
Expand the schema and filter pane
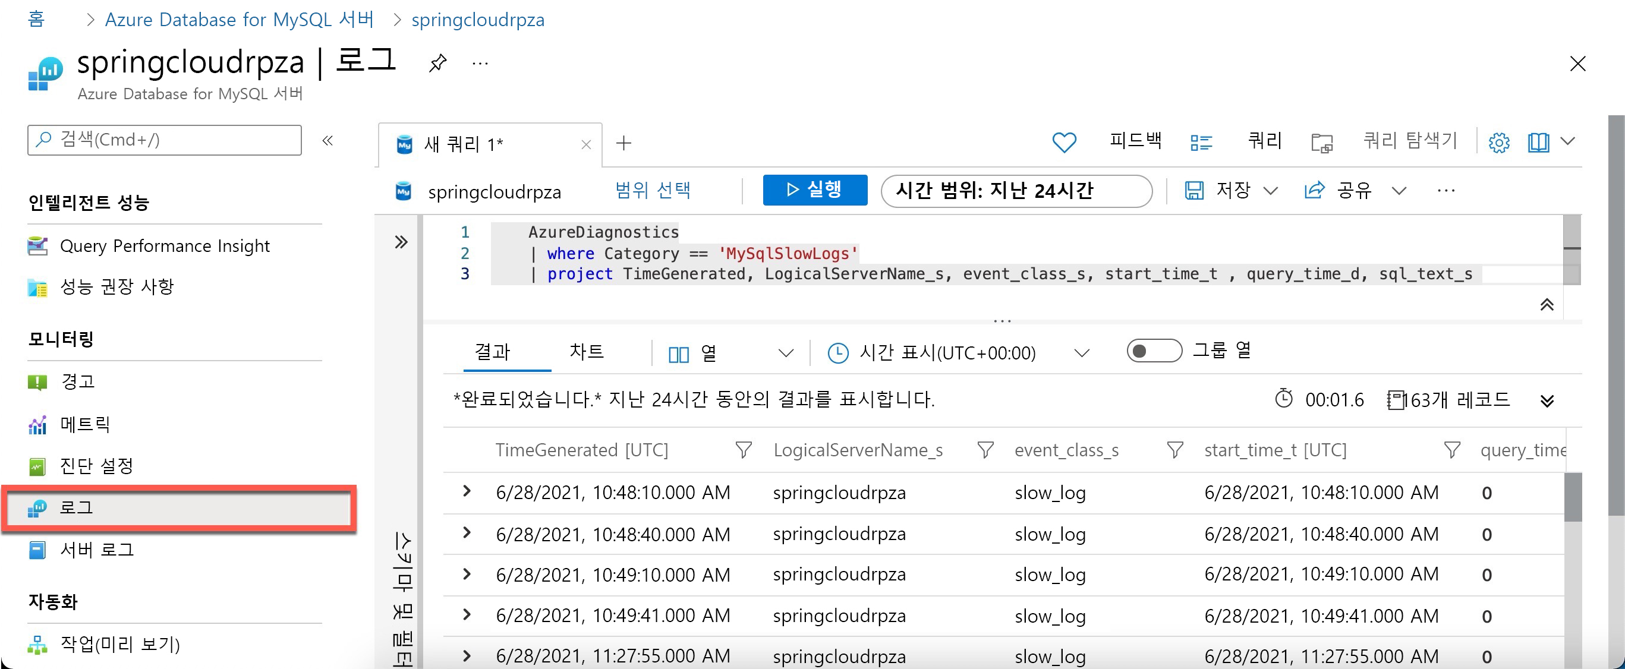click(x=401, y=241)
